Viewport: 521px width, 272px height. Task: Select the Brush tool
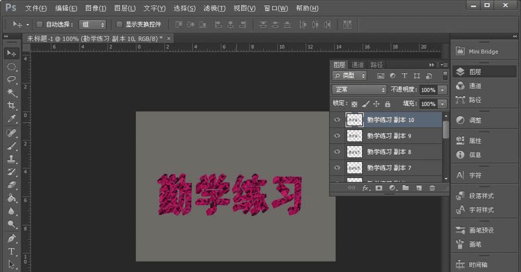(11, 146)
